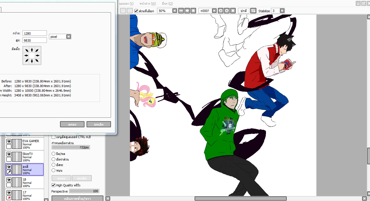
Task: Select center anchor cell in canvas dialog
Action: click(x=32, y=55)
